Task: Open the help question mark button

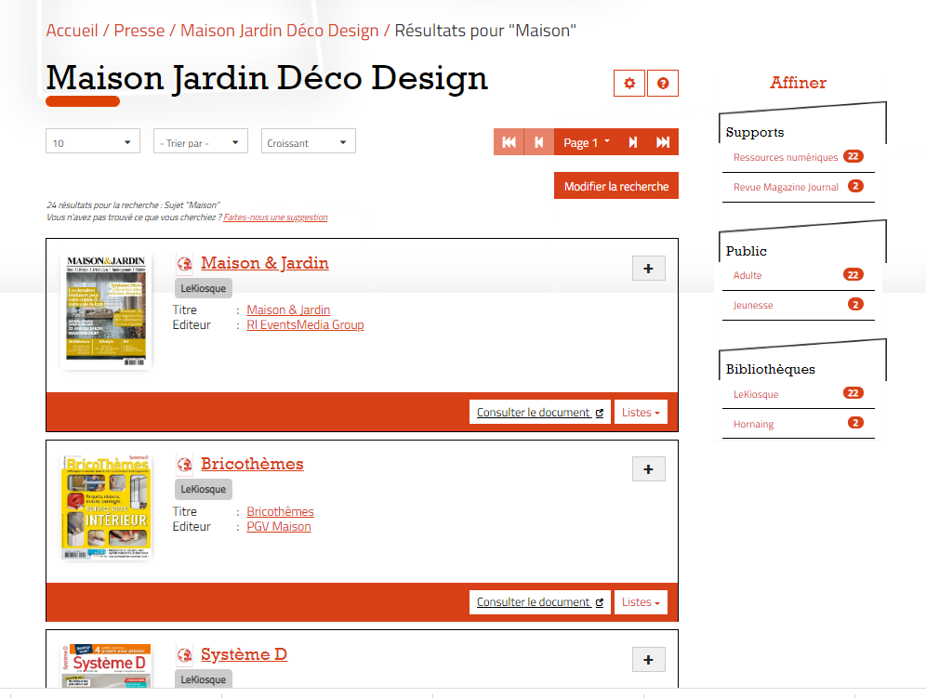Action: (663, 84)
